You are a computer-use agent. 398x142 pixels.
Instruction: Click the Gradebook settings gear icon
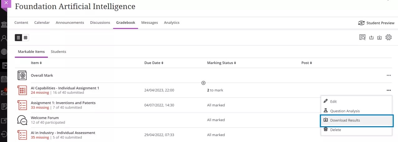pyautogui.click(x=388, y=37)
